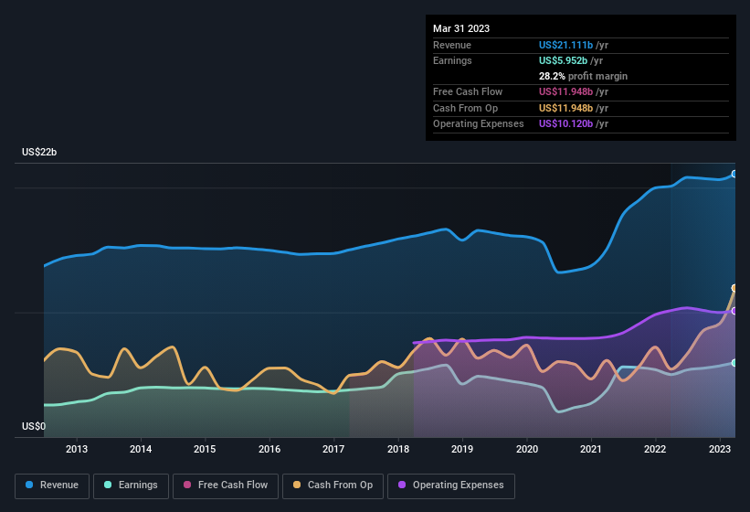Click the Operating Expenses endpoint marker
750x512 pixels.
pos(734,311)
